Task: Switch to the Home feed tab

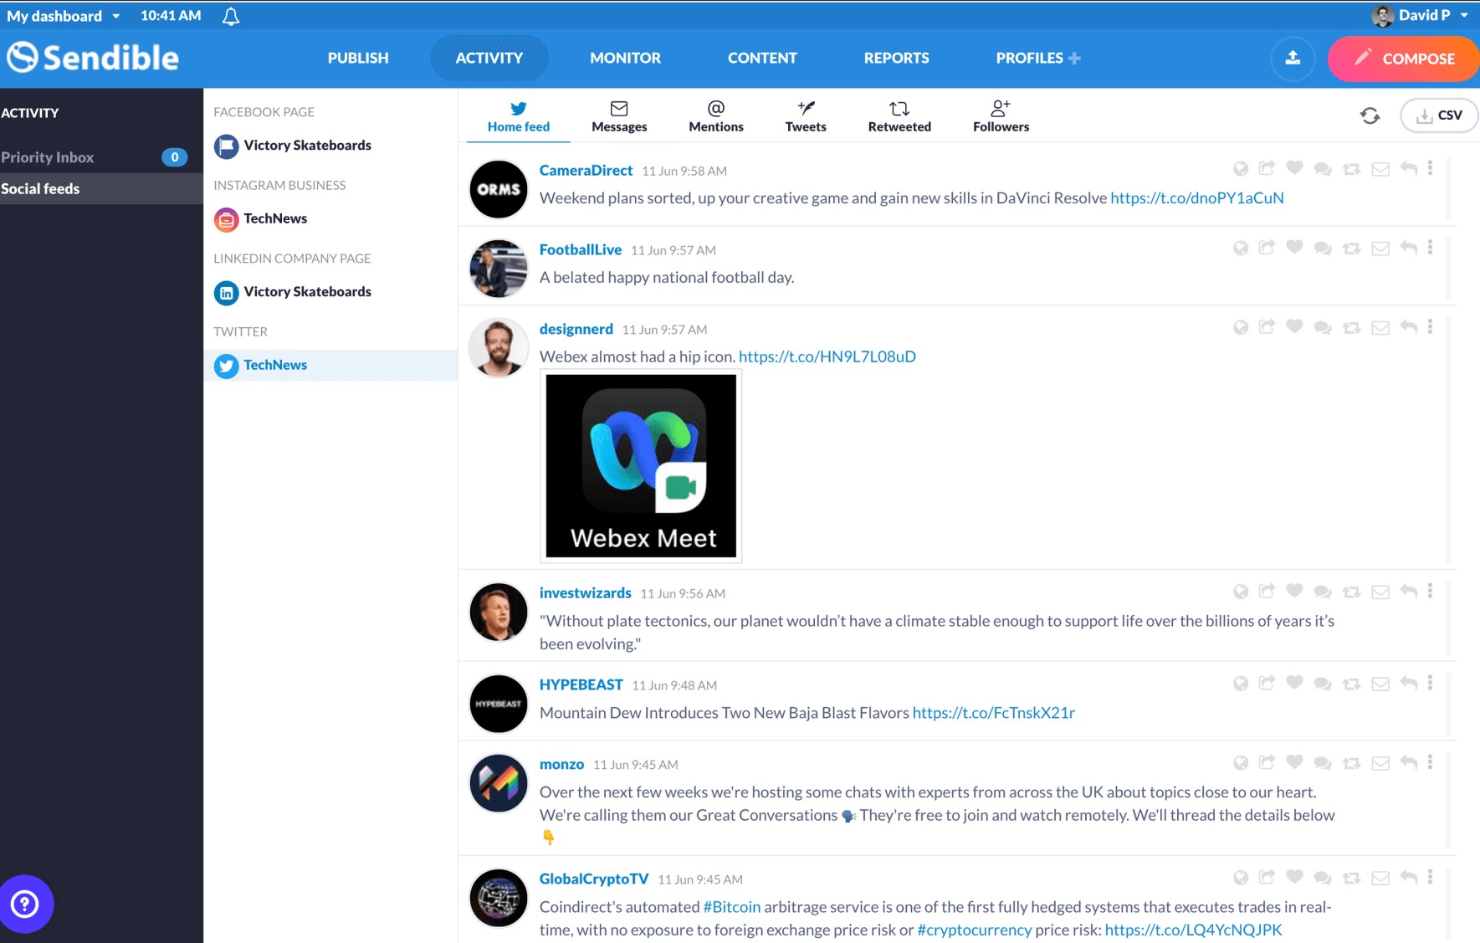Action: [519, 116]
